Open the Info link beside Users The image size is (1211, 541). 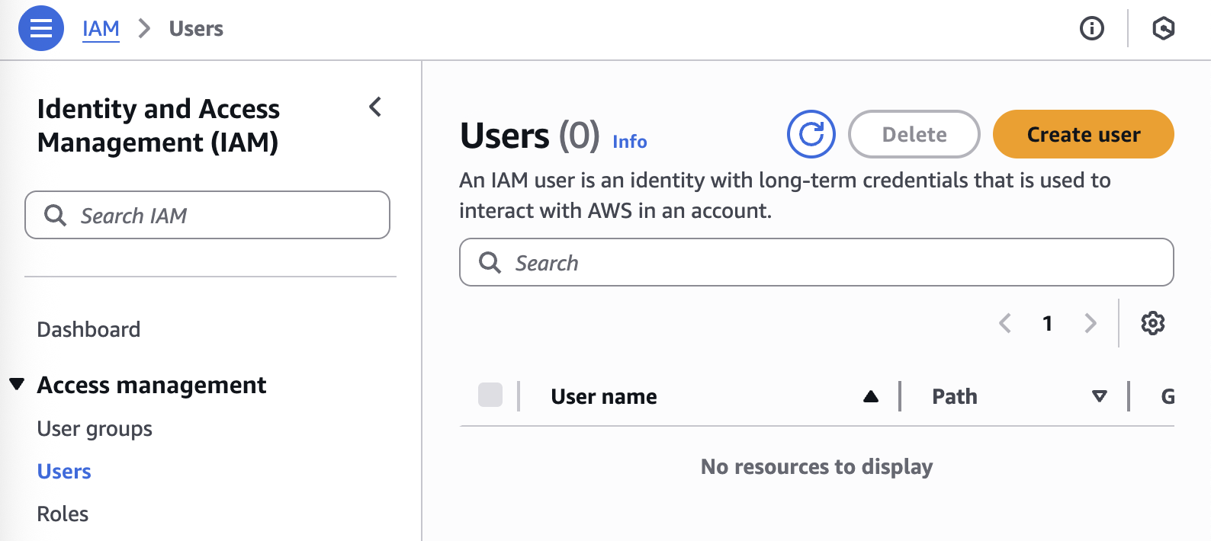coord(629,142)
